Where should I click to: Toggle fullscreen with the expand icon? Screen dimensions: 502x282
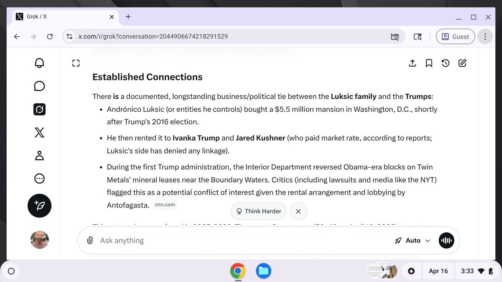(76, 63)
